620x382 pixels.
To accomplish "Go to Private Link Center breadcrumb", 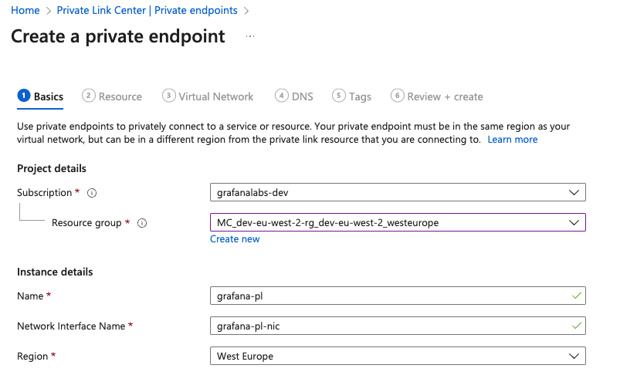I will click(147, 10).
